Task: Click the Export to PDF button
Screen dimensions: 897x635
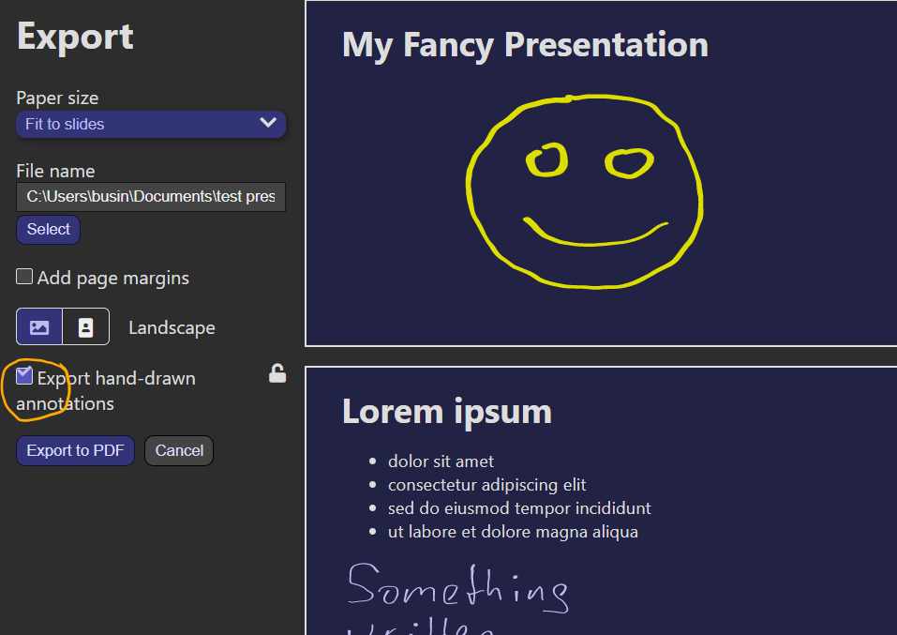Action: click(x=75, y=450)
